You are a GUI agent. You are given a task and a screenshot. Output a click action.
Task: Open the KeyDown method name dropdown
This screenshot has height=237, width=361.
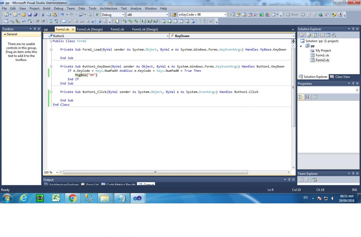pyautogui.click(x=294, y=36)
